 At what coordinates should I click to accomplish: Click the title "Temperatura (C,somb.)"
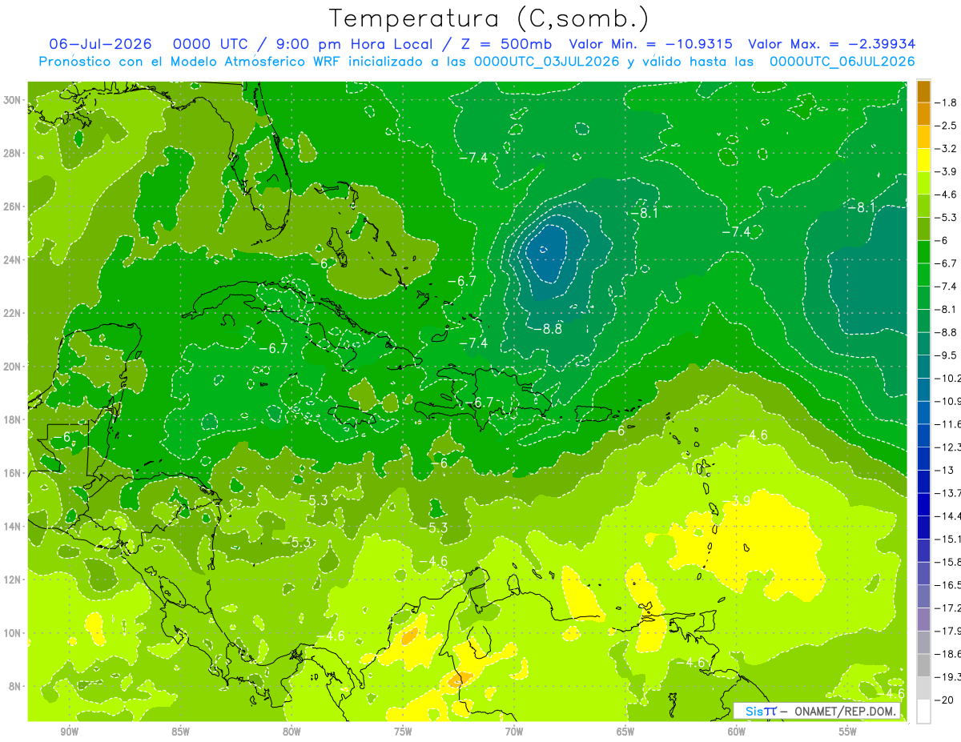coord(489,19)
